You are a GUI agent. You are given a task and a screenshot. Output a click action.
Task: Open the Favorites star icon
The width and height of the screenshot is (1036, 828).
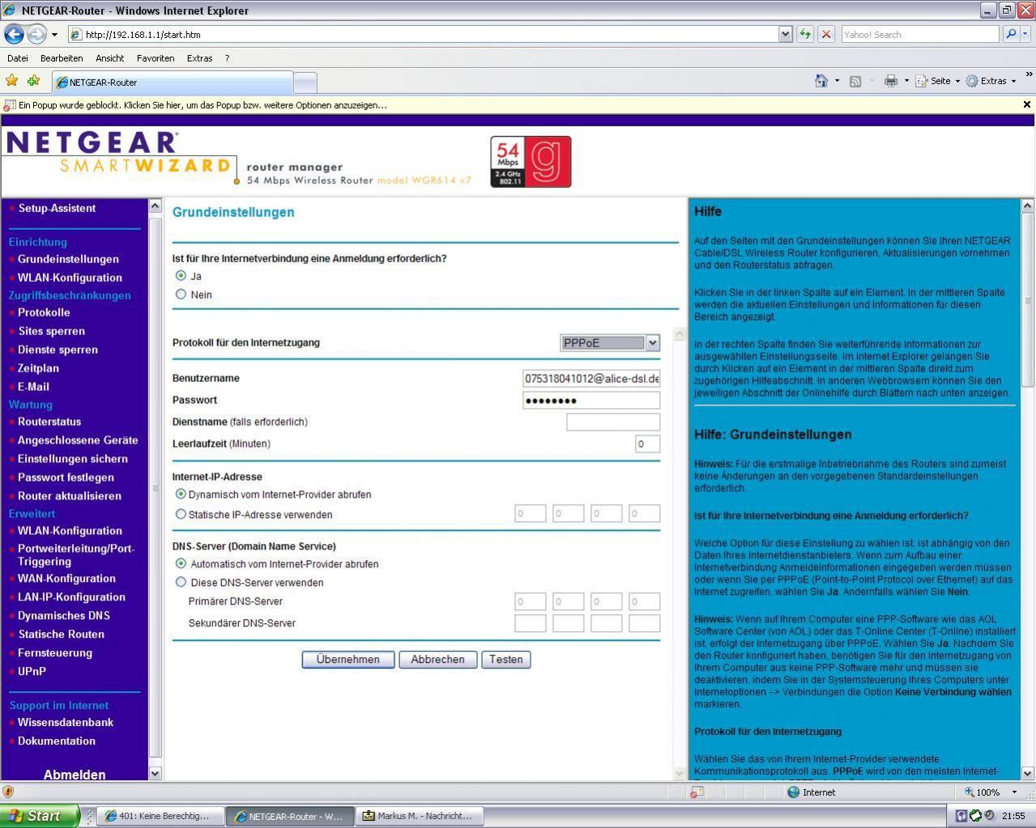point(11,81)
